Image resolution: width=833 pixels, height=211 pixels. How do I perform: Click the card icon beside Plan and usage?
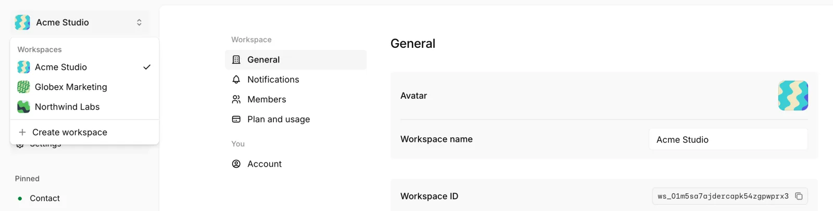point(236,119)
